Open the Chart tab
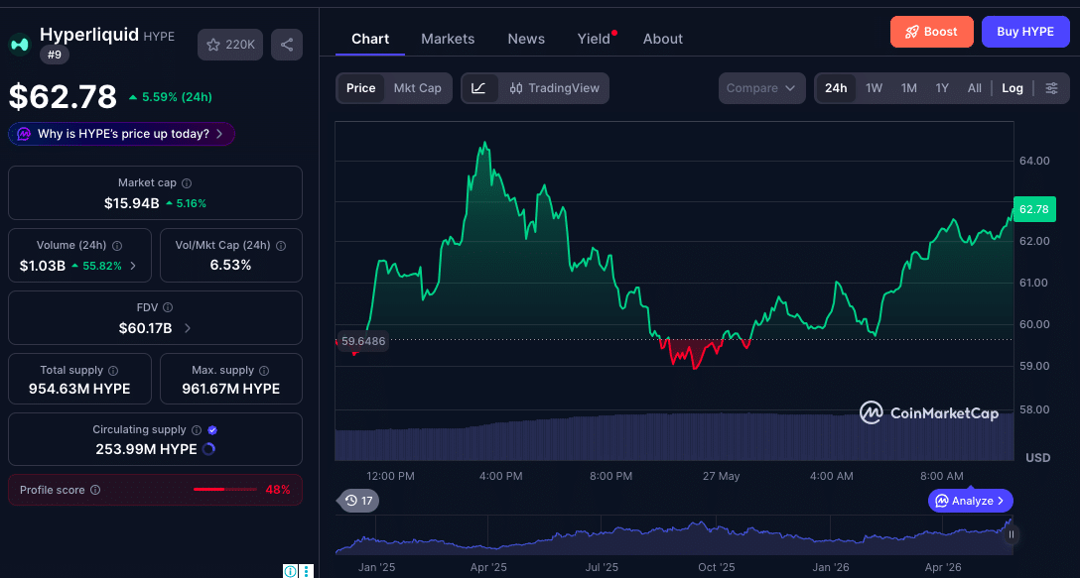This screenshot has width=1080, height=578. click(370, 39)
